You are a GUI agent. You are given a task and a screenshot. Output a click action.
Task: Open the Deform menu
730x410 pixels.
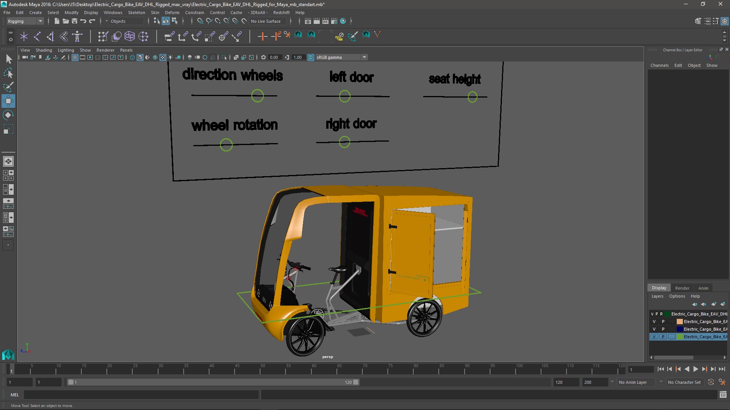[172, 13]
